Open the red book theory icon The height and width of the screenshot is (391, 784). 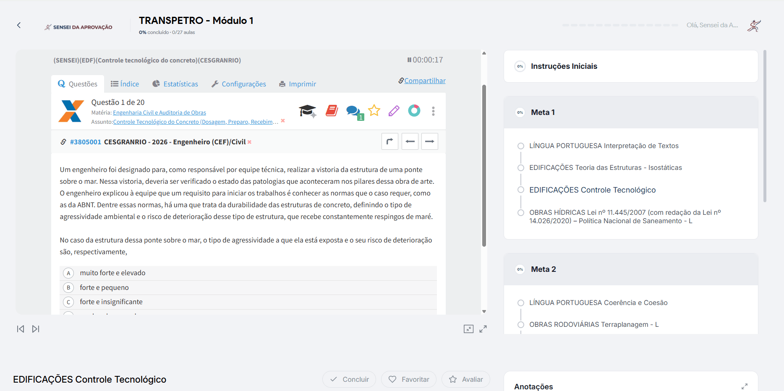click(332, 111)
